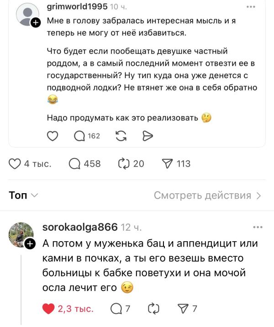
Task: Open grimworld1995 profile by username
Action: (x=77, y=6)
